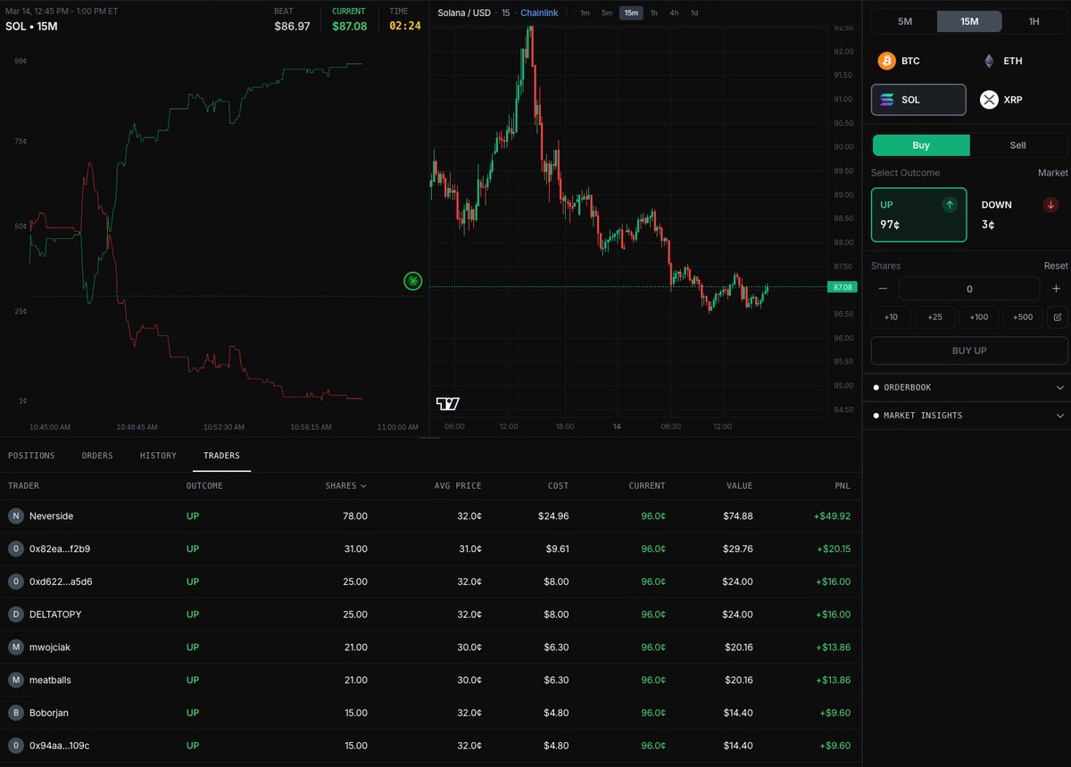Set chart interval to 1m
This screenshot has width=1071, height=767.
585,12
